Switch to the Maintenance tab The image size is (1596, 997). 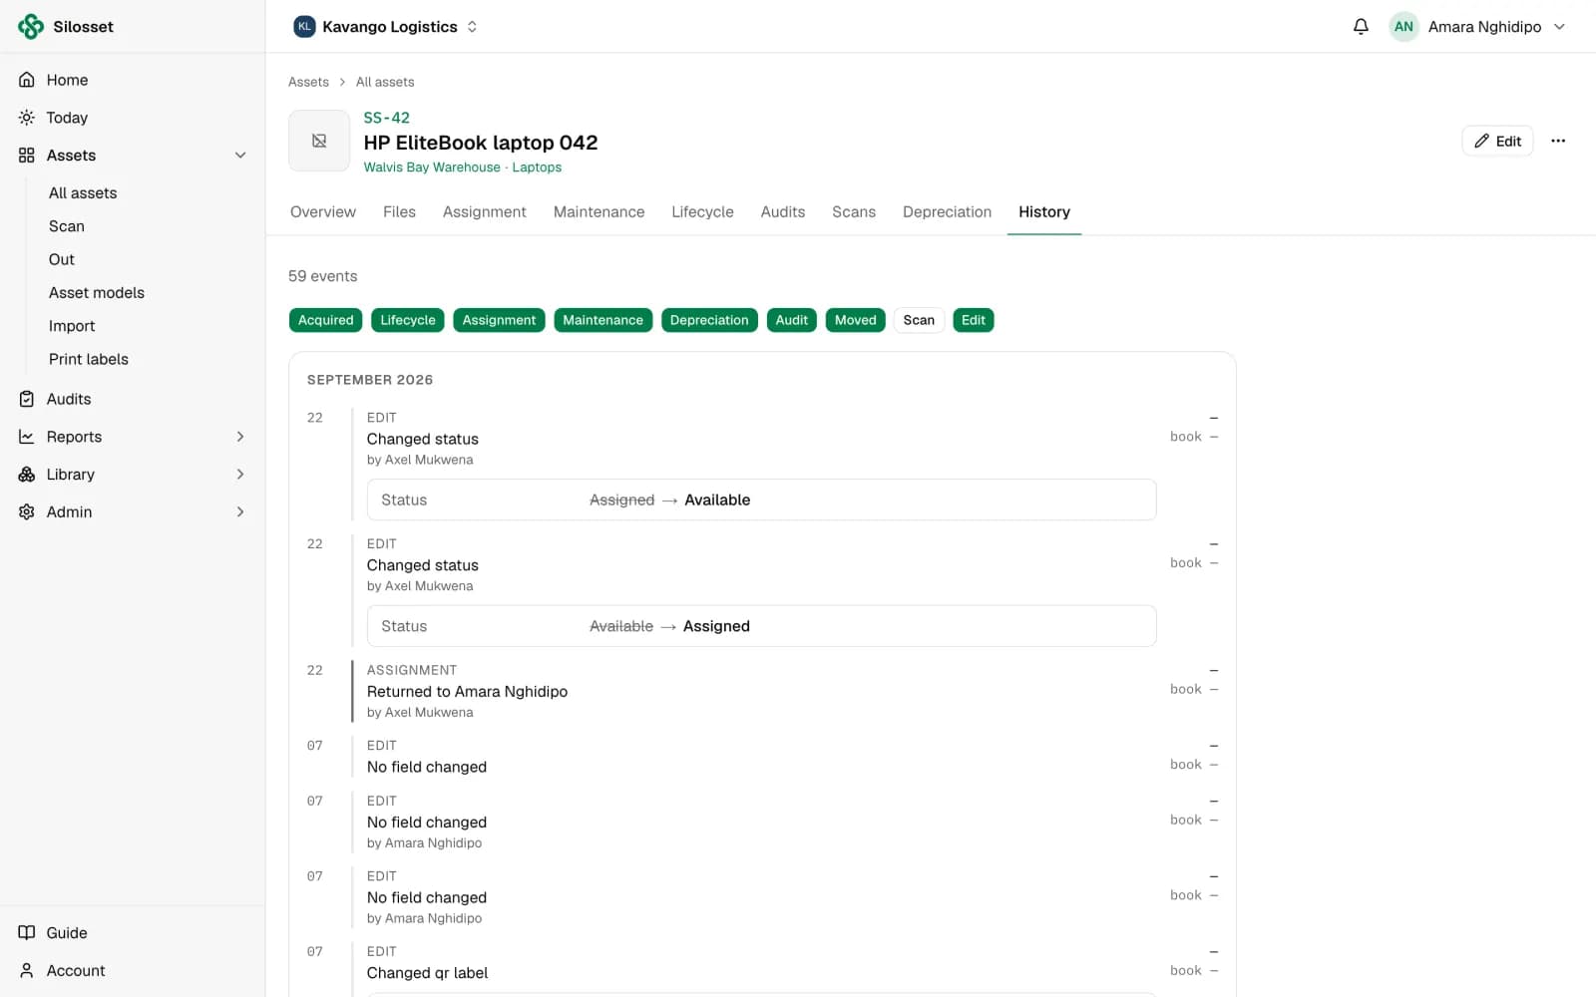598,212
